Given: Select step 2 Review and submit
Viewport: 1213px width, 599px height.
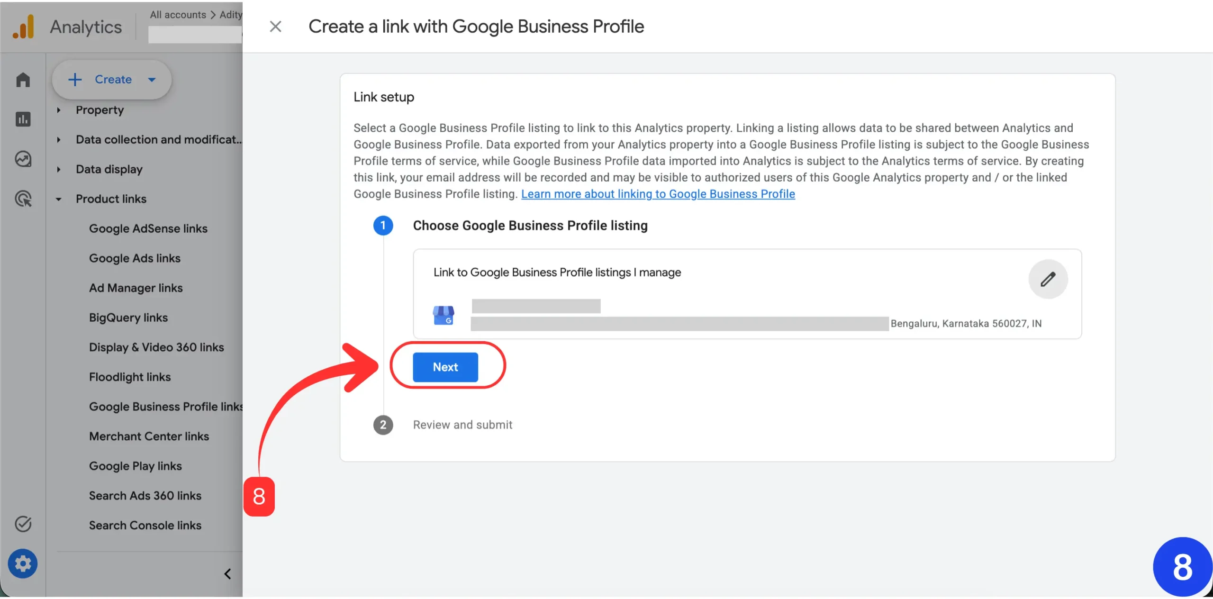Looking at the screenshot, I should (462, 425).
